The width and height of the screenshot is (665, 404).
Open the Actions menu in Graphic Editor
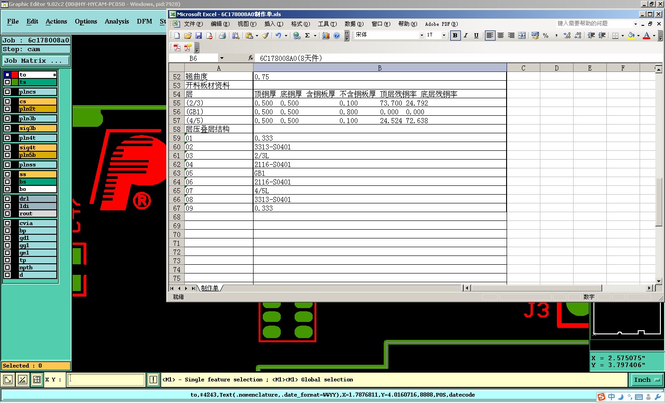point(56,22)
